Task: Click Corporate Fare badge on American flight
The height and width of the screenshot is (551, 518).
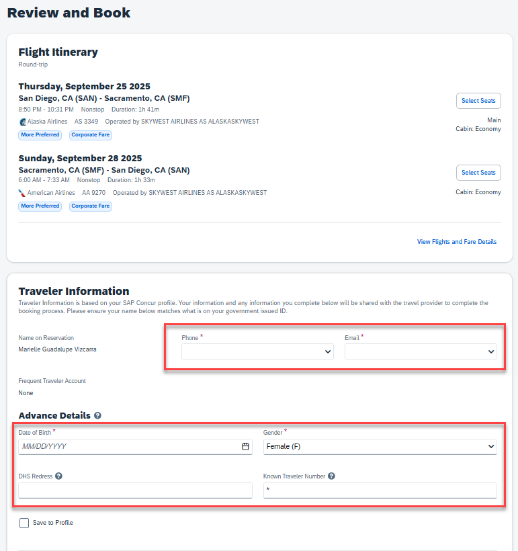Action: (x=91, y=206)
